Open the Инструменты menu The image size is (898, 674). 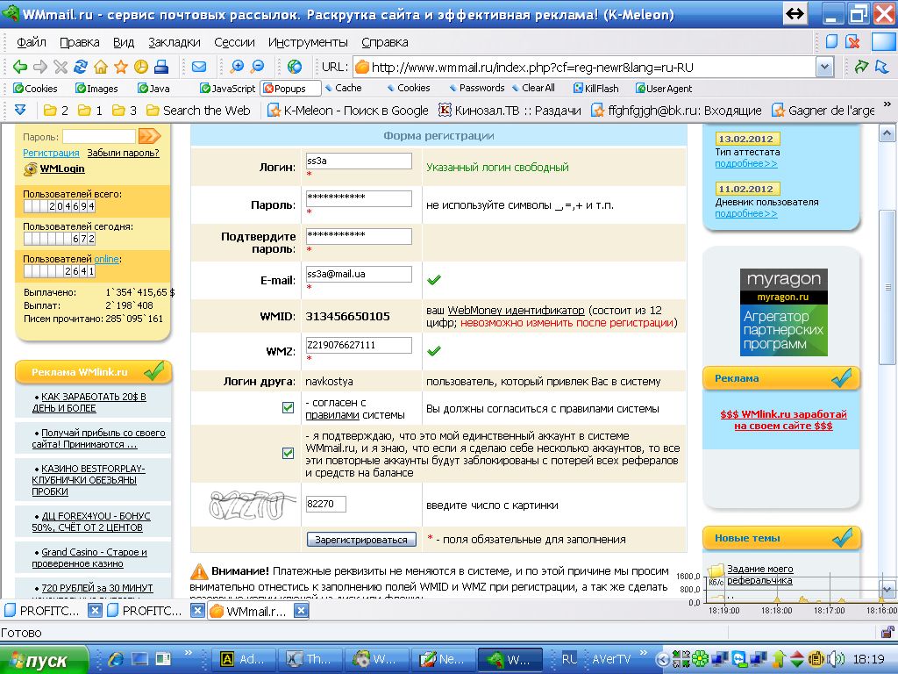click(x=308, y=42)
